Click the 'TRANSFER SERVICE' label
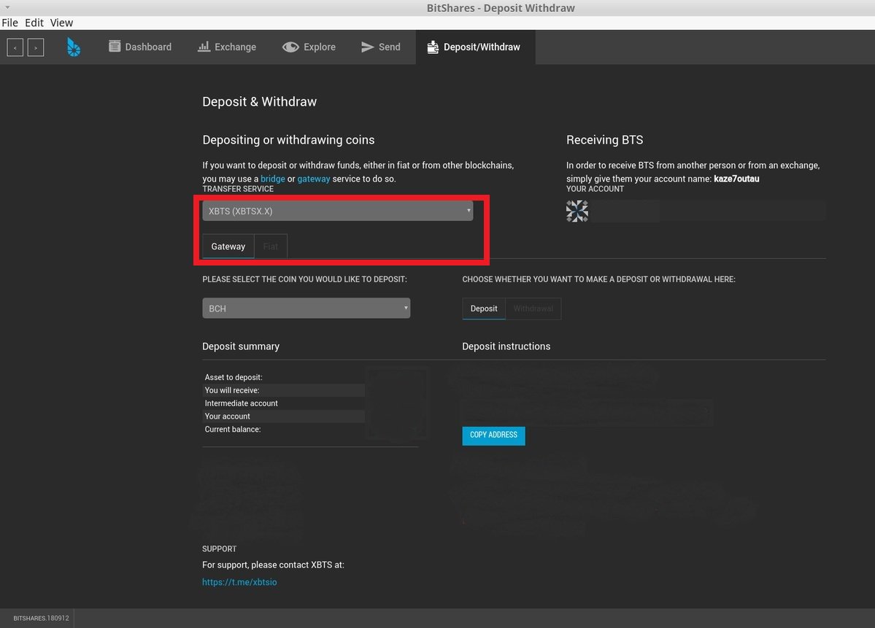The image size is (875, 628). coord(238,189)
